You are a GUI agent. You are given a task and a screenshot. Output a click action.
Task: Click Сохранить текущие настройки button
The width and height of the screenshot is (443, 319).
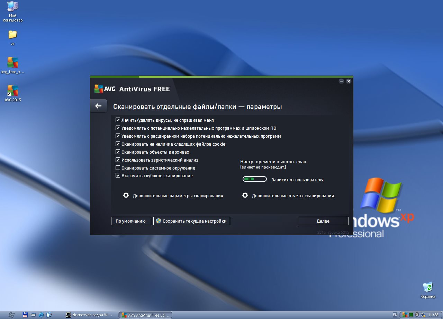[192, 221]
